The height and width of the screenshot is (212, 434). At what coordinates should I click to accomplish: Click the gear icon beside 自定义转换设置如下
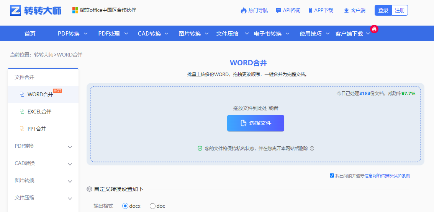89,189
